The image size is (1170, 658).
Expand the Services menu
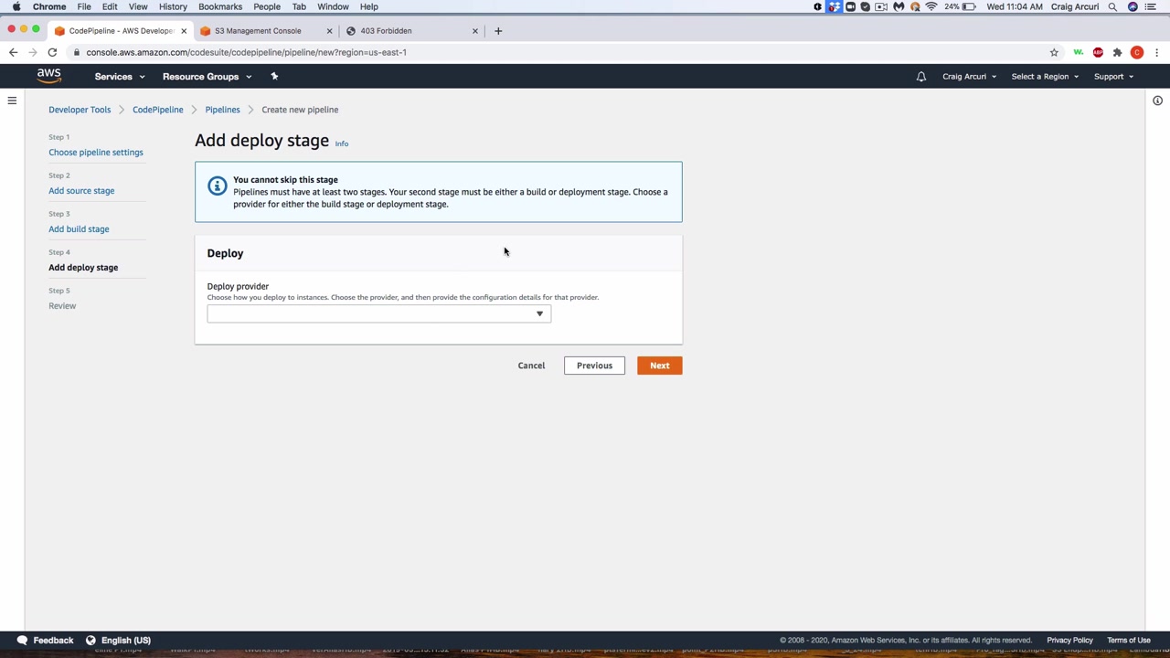(120, 77)
